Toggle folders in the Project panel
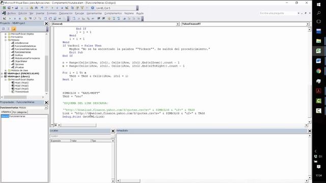Viewport: 326px width, 183px height. (x=14, y=29)
